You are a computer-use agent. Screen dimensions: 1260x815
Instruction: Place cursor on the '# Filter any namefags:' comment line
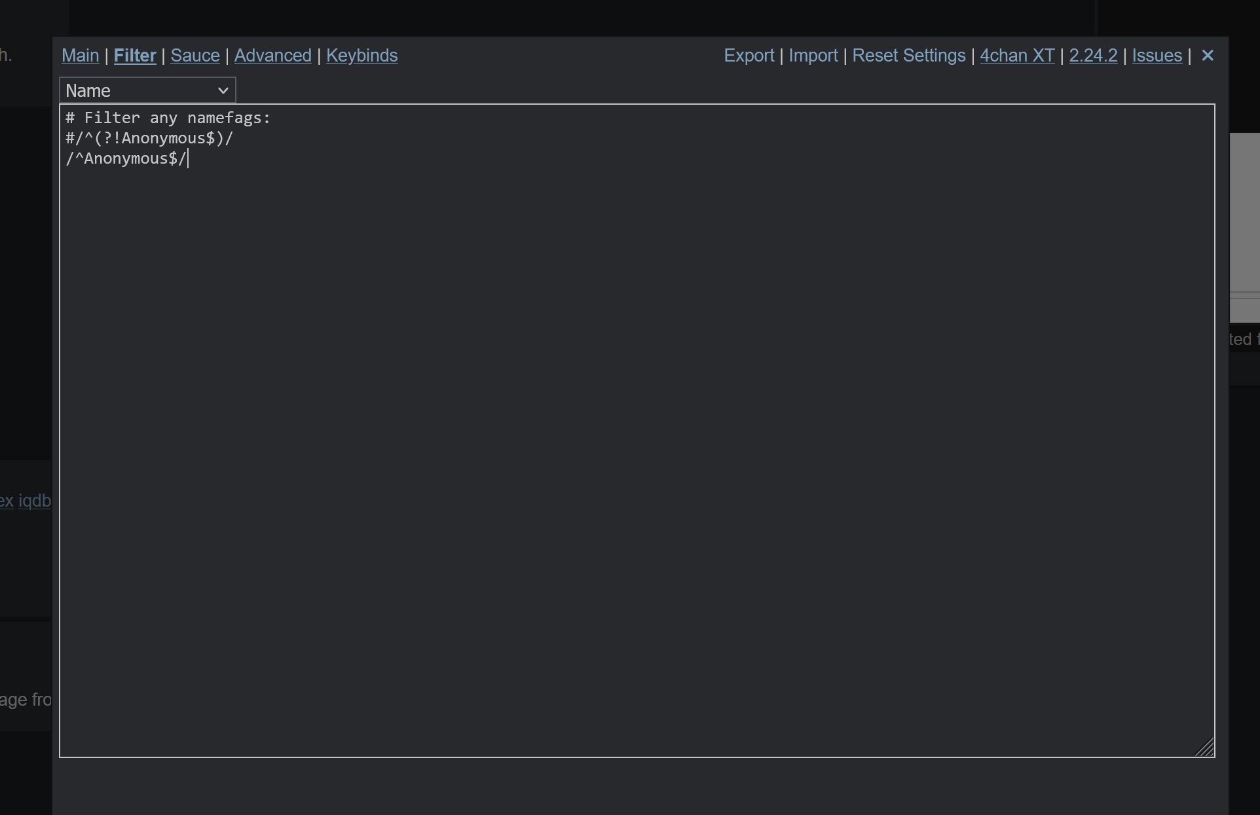[168, 118]
